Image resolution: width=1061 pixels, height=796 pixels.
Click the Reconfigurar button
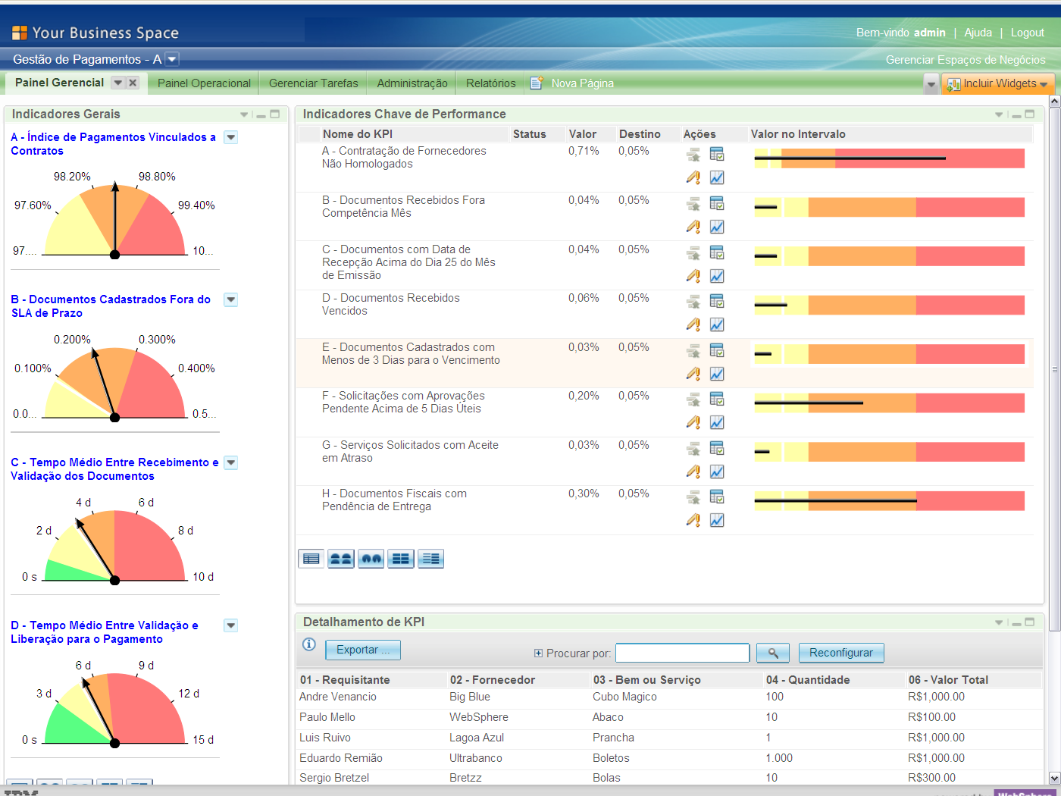pos(841,653)
